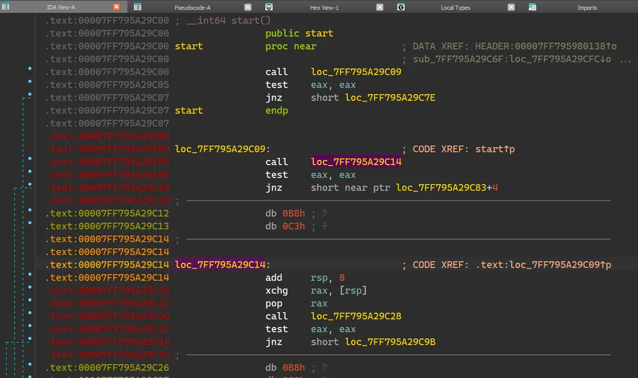The image size is (638, 378).
Task: Follow jump target loc_7FF795A29C9B
Action: coord(390,342)
